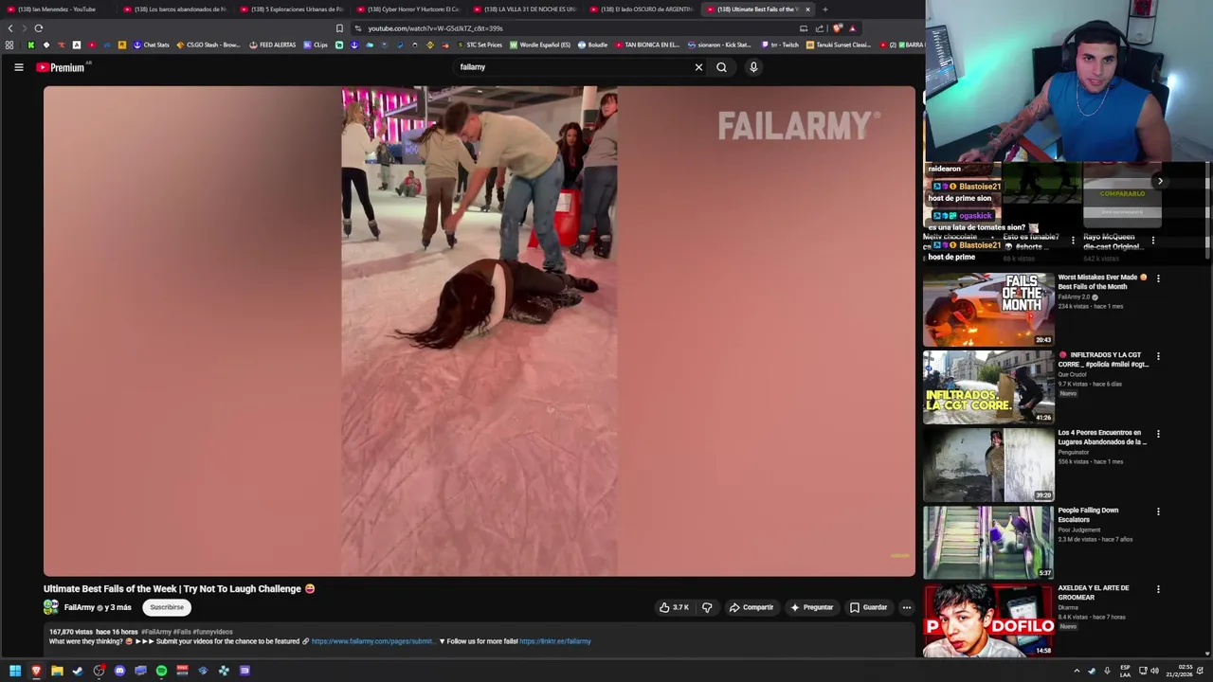Open the Los 4 Peores Encuentros thumbnail
1213x682 pixels.
click(988, 465)
